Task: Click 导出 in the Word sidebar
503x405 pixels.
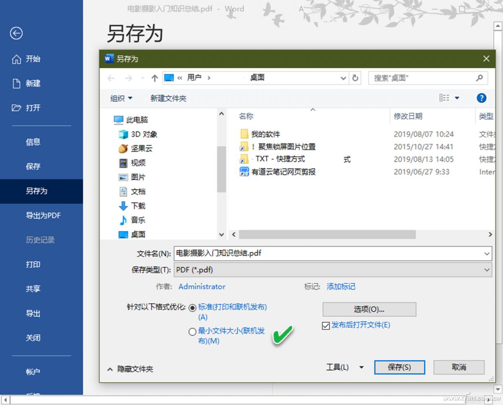Action: (x=33, y=314)
